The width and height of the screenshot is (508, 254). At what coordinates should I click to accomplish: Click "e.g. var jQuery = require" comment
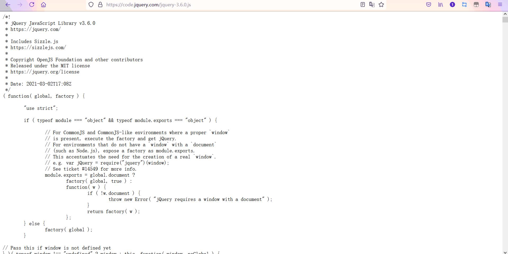[107, 163]
